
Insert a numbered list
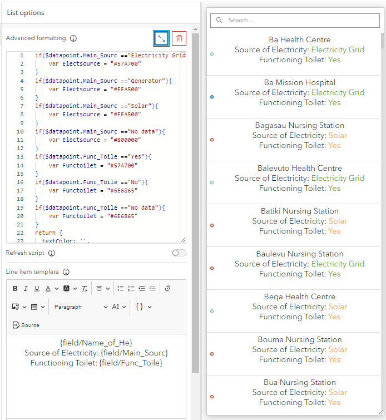point(131,289)
